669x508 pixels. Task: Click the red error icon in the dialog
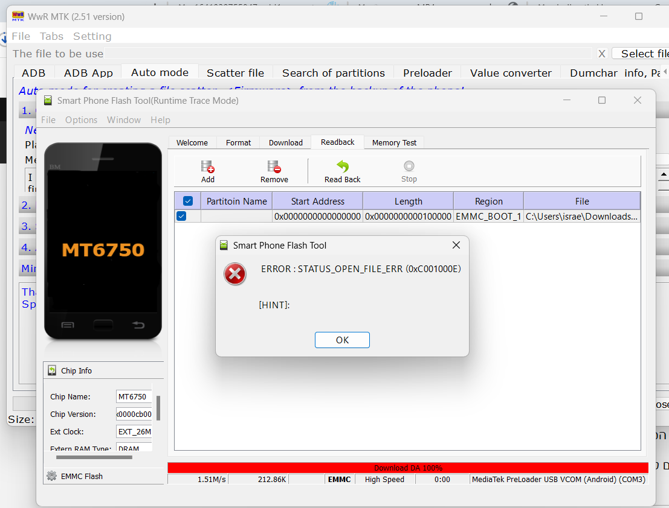coord(234,274)
